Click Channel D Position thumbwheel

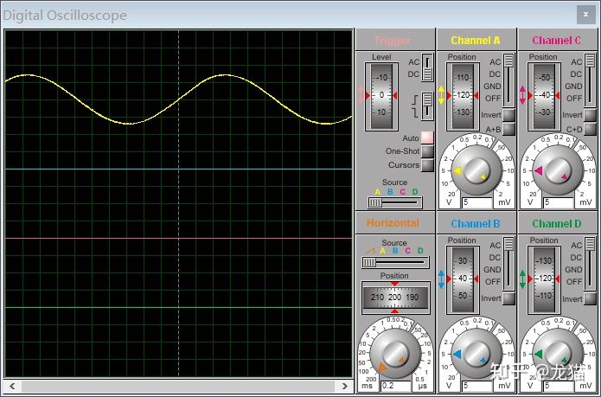click(544, 279)
